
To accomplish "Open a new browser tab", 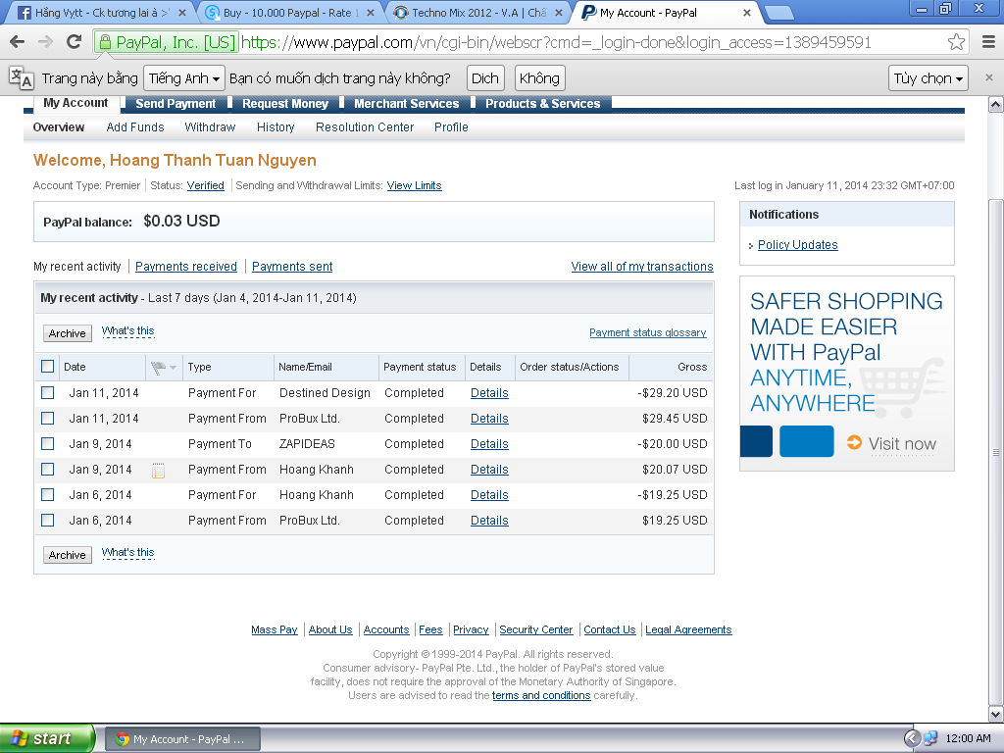I will coord(779,13).
